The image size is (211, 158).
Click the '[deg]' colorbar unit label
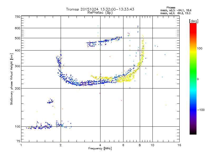(x=194, y=21)
